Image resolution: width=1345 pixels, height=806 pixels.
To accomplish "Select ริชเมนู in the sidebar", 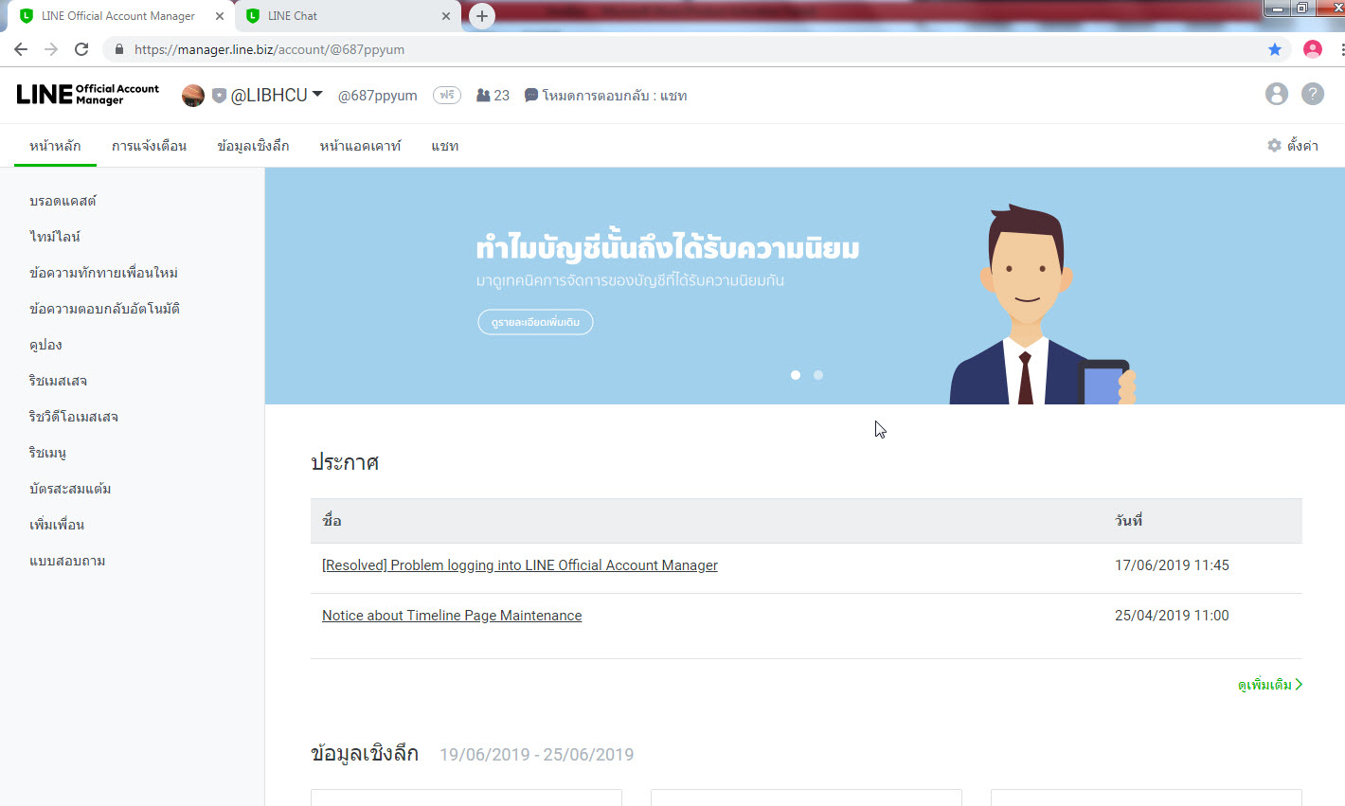I will (x=47, y=453).
